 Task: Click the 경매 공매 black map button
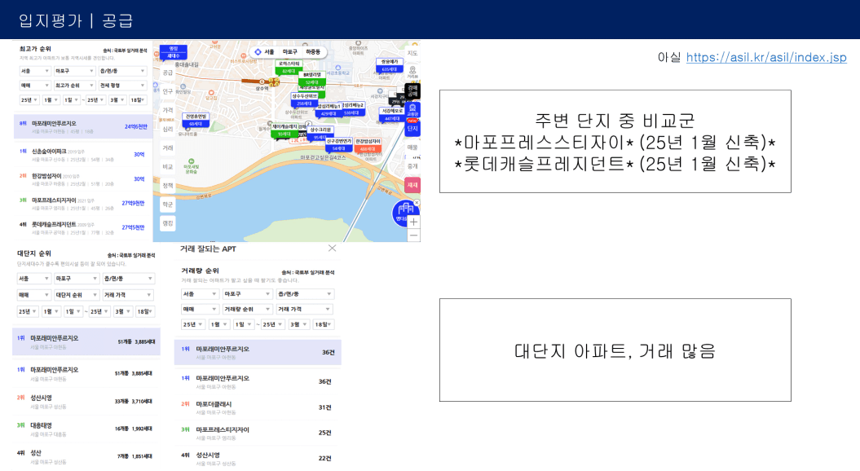click(412, 91)
